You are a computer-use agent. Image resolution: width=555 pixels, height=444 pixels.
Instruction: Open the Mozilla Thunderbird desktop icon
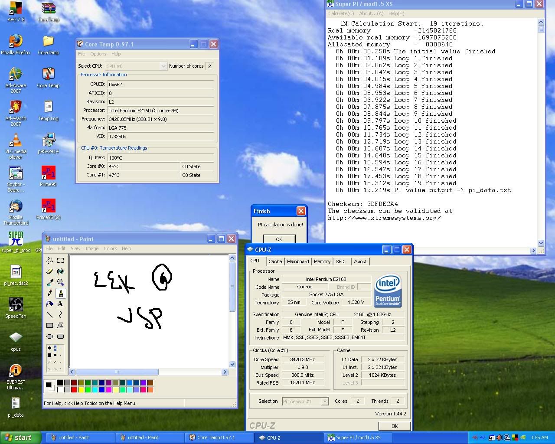pos(16,212)
